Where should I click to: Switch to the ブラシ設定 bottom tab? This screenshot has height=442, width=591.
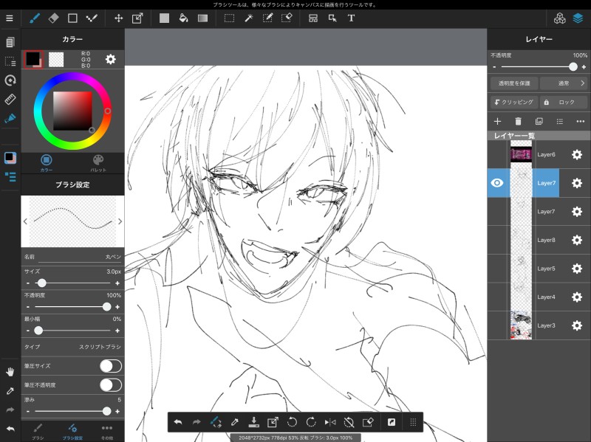72,432
